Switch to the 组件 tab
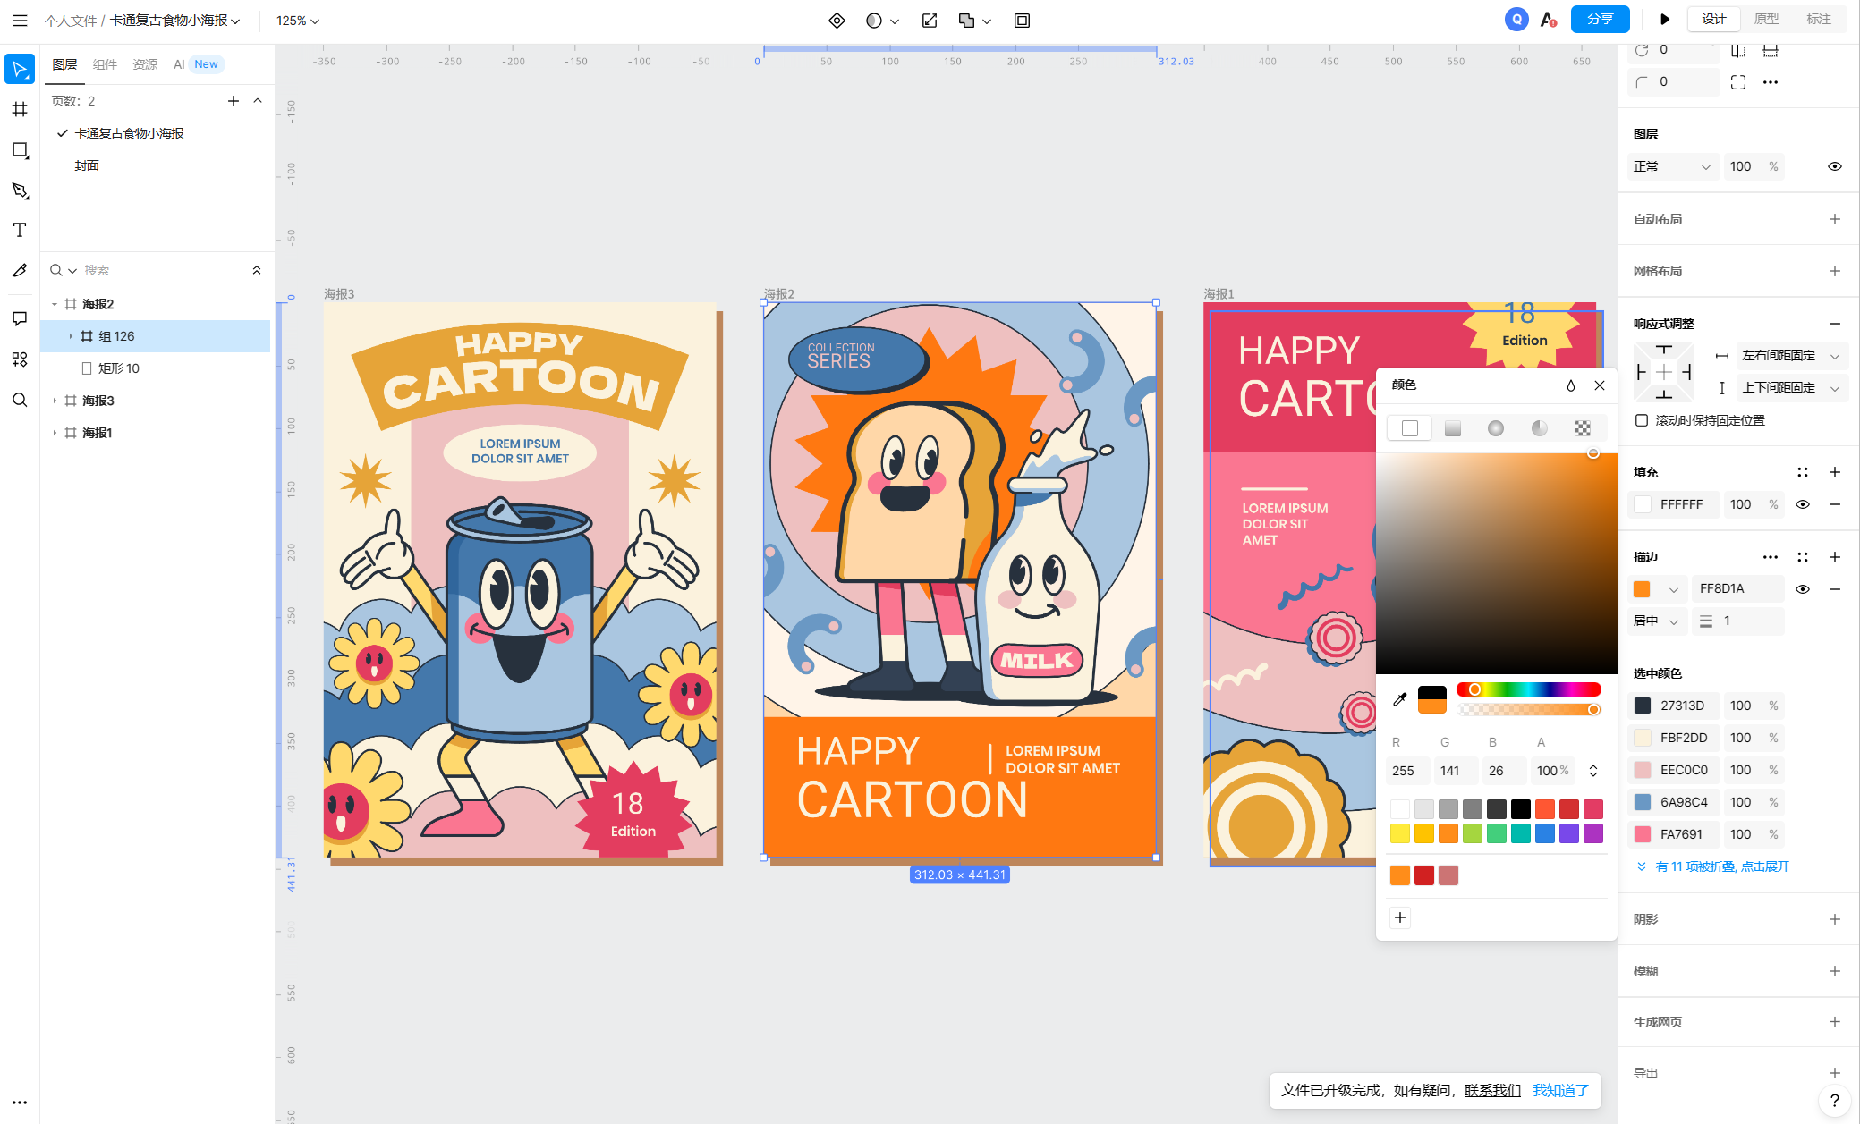This screenshot has width=1860, height=1124. pyautogui.click(x=105, y=64)
